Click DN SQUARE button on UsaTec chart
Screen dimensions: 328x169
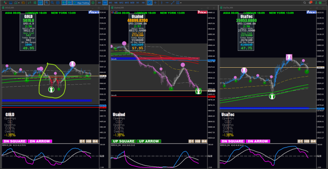coord(232,141)
